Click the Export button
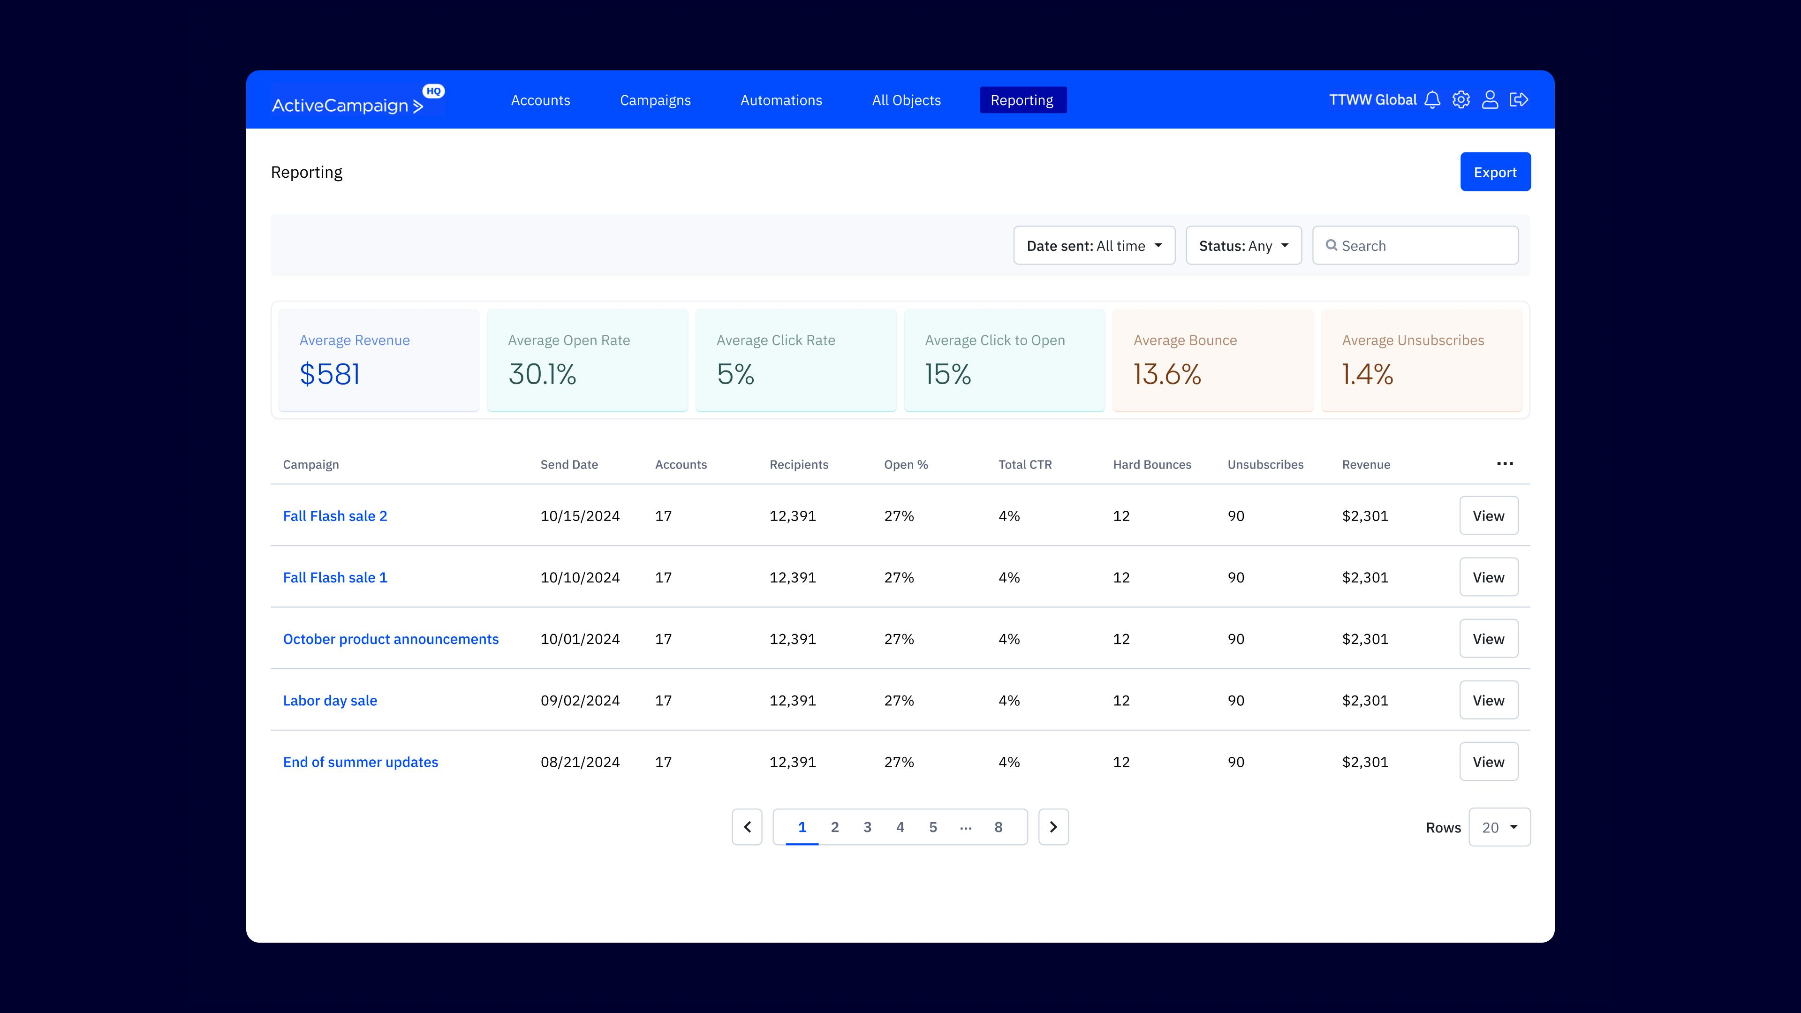Image resolution: width=1801 pixels, height=1013 pixels. point(1496,171)
